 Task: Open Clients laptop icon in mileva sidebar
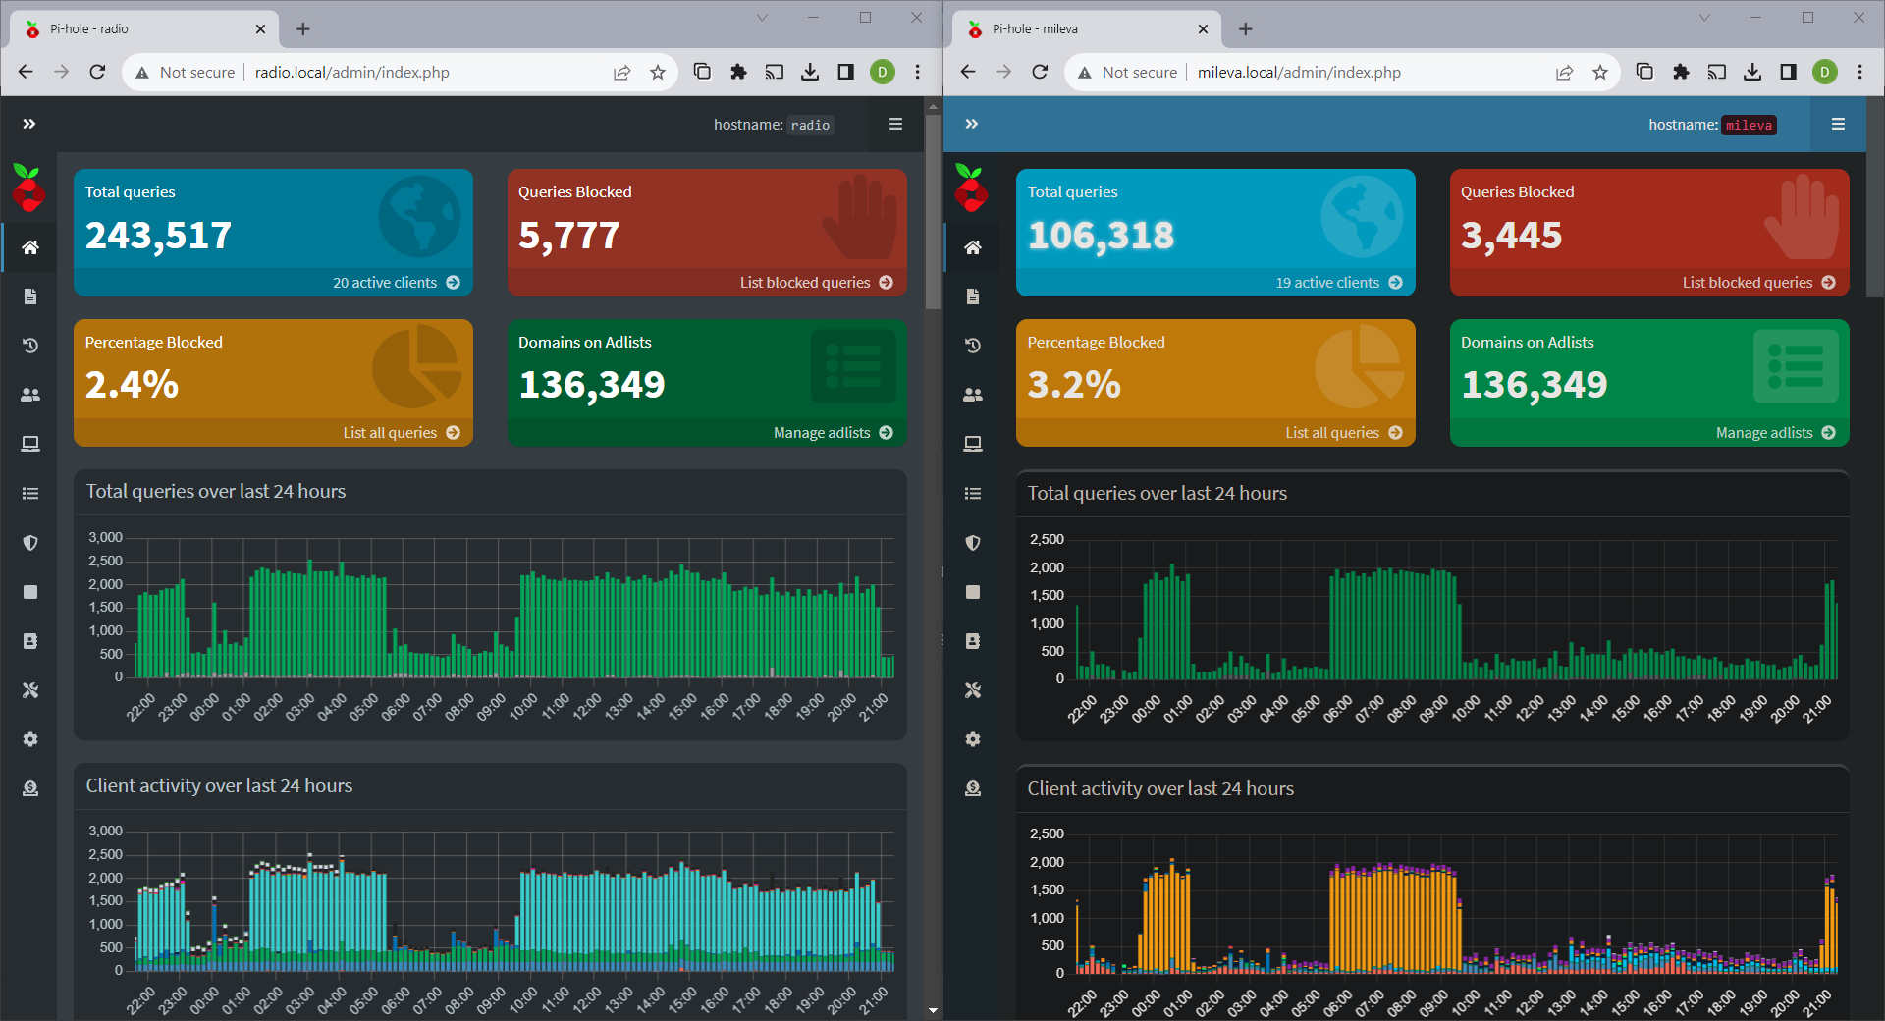[973, 444]
